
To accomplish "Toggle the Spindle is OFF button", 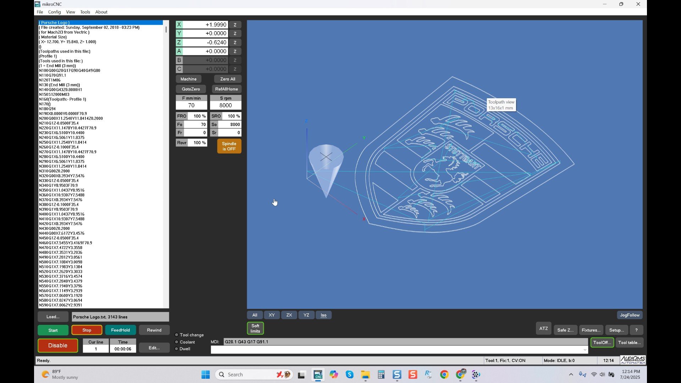I will [x=229, y=146].
